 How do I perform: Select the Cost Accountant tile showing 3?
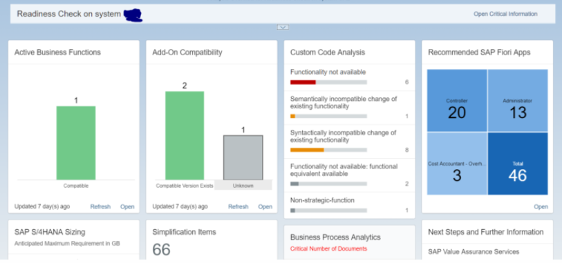[457, 164]
